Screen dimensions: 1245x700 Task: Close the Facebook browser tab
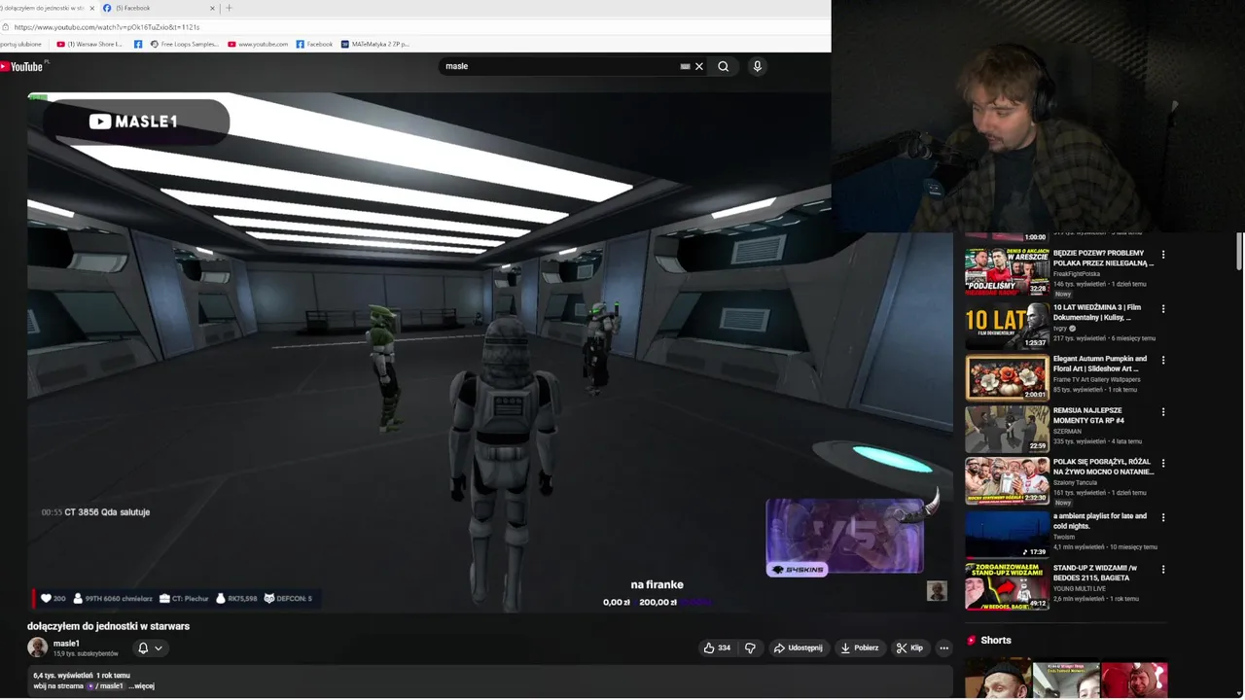212,8
